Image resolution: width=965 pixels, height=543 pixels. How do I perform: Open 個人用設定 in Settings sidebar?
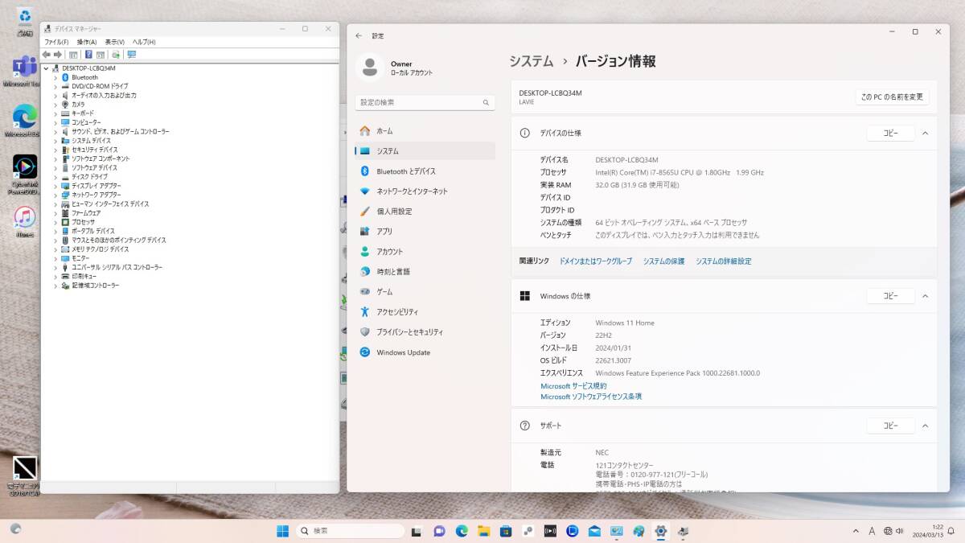(425, 212)
